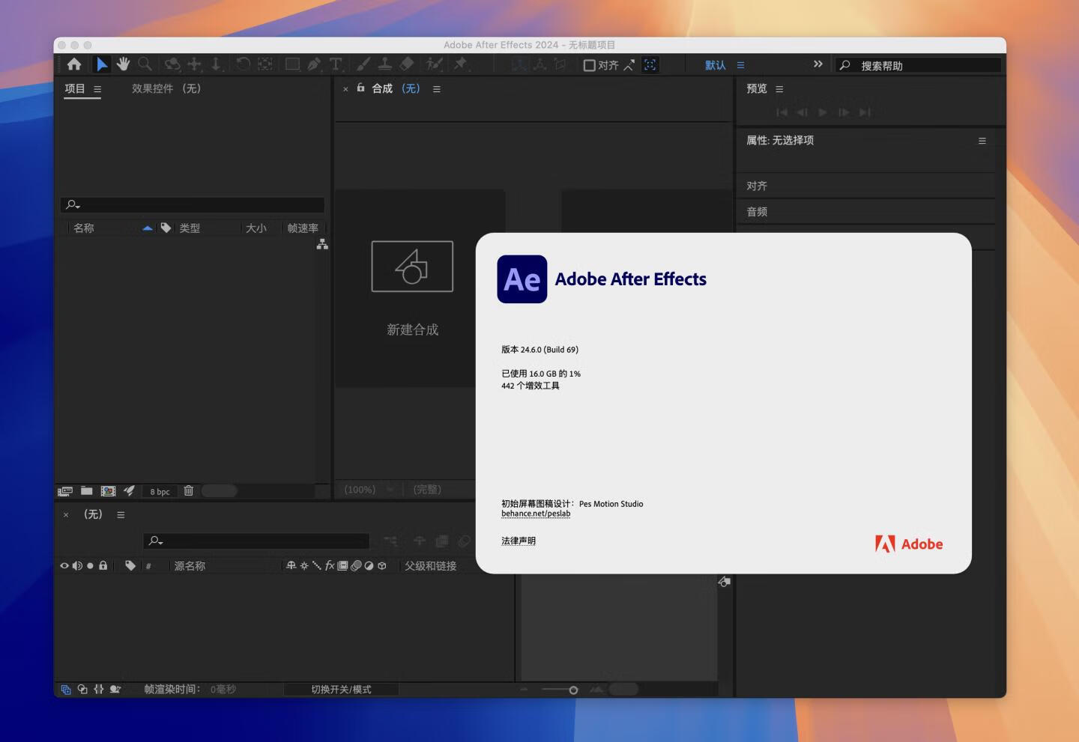Select the Pan Behind anchor tool
Viewport: 1079px width, 742px height.
coord(265,64)
